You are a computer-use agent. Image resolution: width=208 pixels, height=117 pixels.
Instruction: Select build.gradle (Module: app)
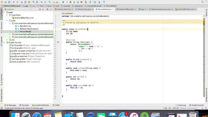click(x=22, y=48)
